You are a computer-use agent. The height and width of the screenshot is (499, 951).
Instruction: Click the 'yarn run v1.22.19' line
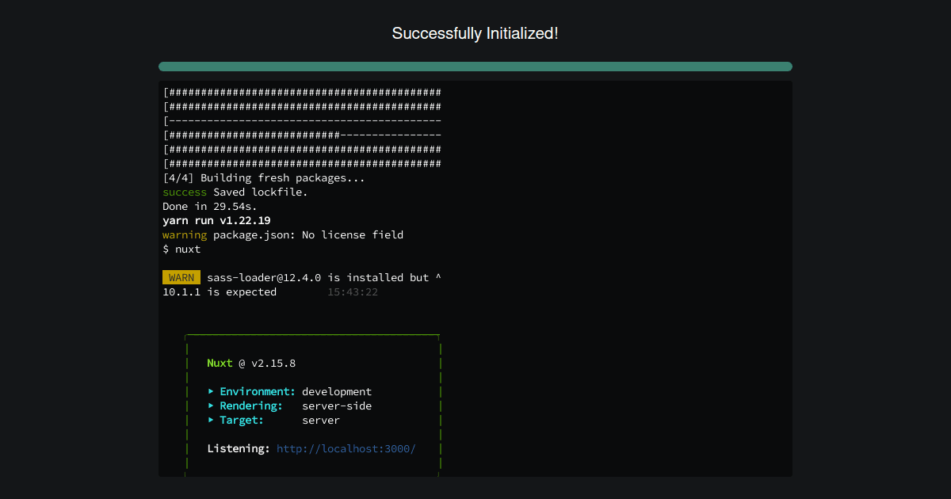(x=216, y=220)
